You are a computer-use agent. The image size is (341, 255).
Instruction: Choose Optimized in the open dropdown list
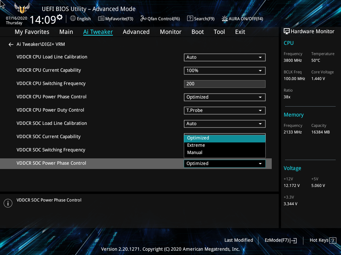[x=225, y=138]
